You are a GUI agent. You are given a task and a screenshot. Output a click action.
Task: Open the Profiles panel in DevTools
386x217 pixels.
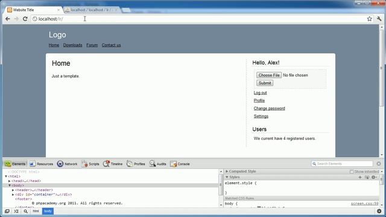coord(136,164)
